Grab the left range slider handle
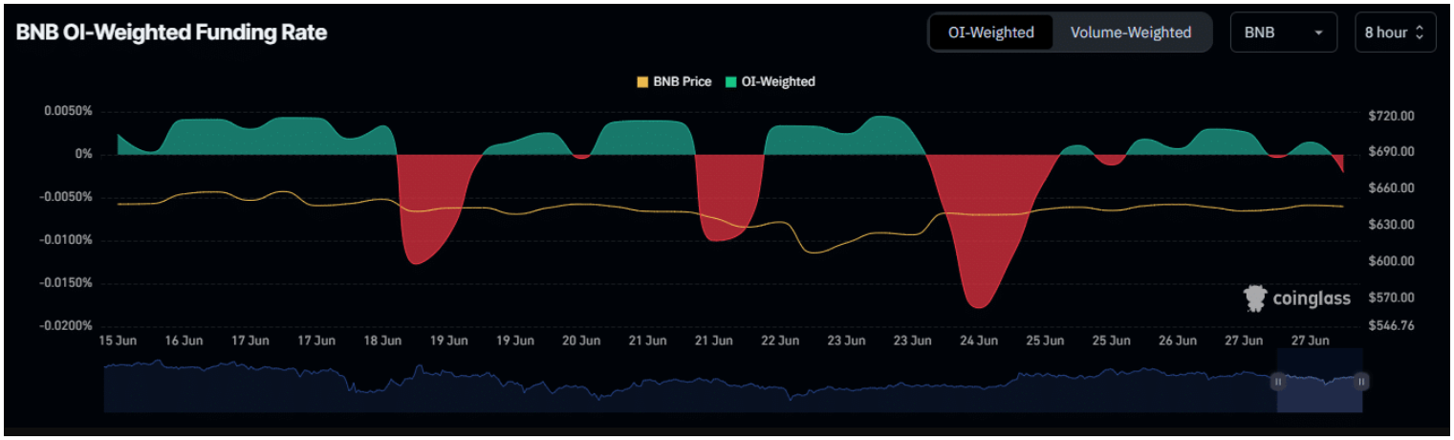The height and width of the screenshot is (440, 1454). click(x=1277, y=382)
